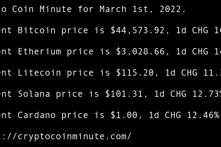
Task: Click the date March 1st, 2022
Action: click(x=143, y=9)
